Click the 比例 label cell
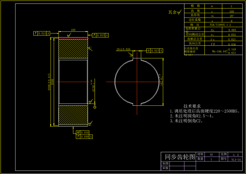The image size is (246, 174). (x=223, y=154)
